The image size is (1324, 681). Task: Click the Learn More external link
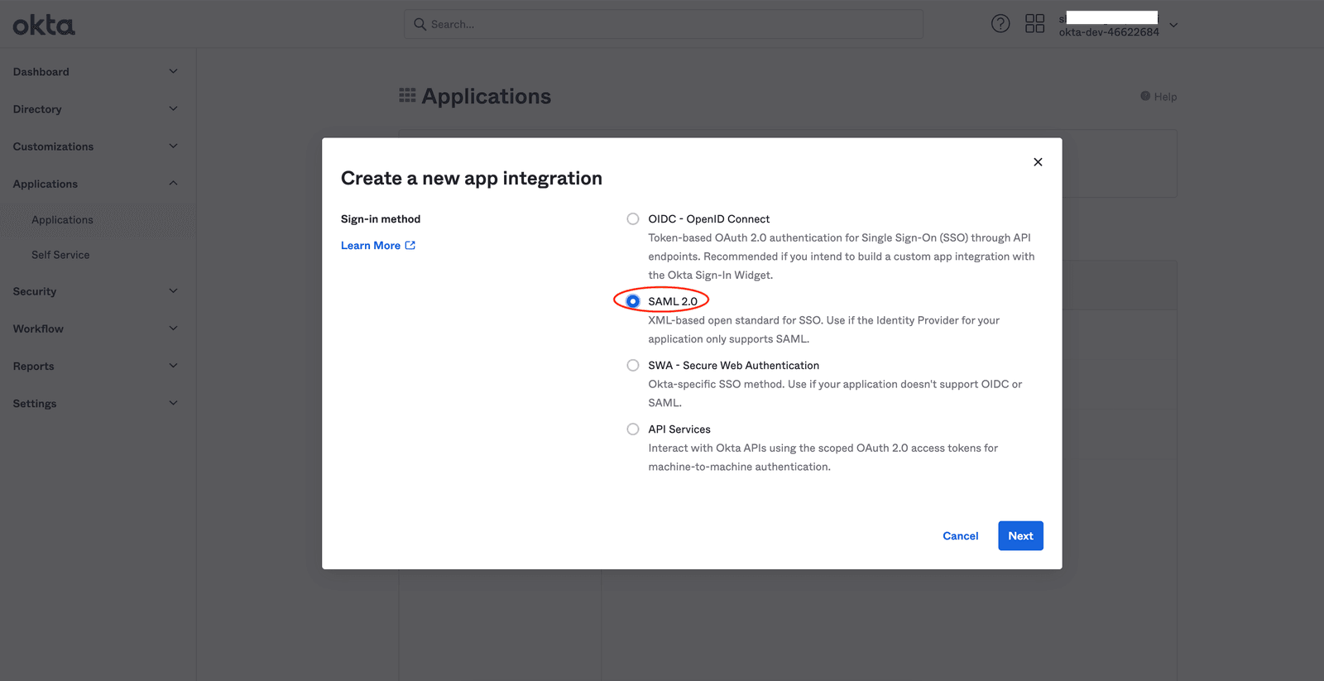[378, 246]
